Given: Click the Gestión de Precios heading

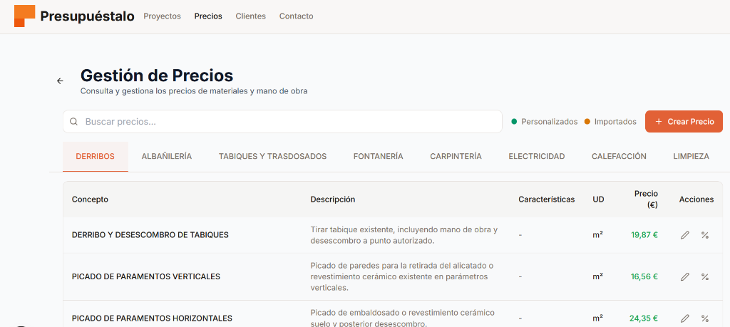Looking at the screenshot, I should pyautogui.click(x=157, y=75).
